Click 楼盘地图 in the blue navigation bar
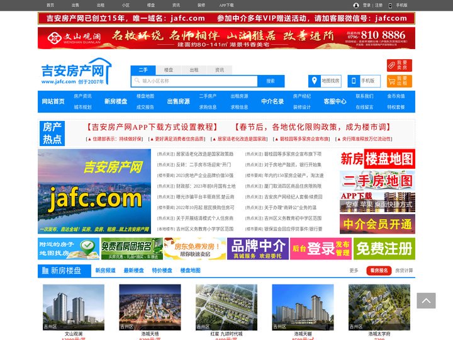Screen dimensions: 453x340 click(x=145, y=96)
